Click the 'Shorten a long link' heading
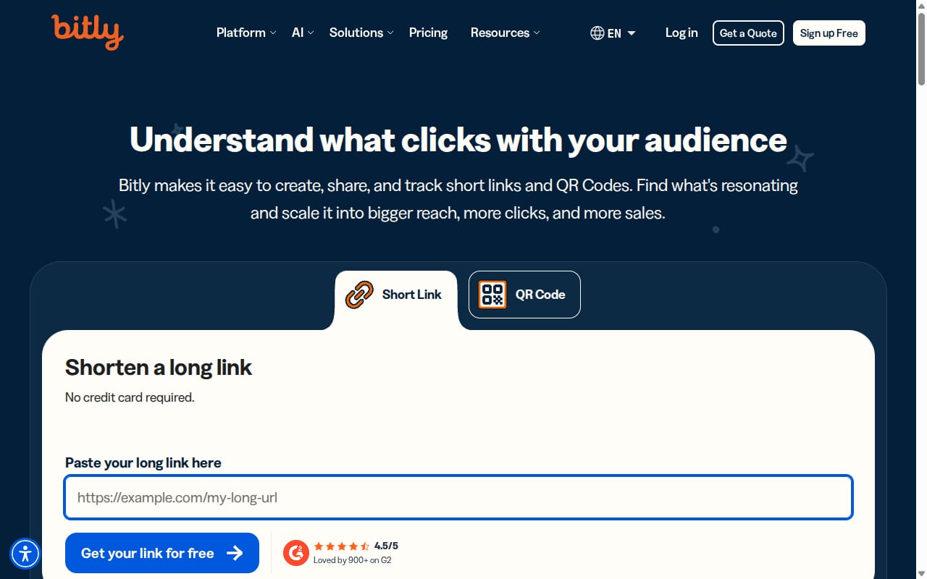Viewport: 927px width, 579px height. tap(159, 368)
